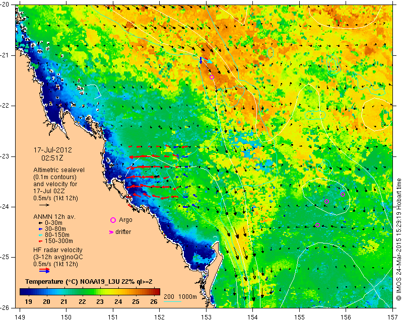Screen dimensions: 403x322
Task: Click the 'Altimetric sealevel' legend text
Action: pyautogui.click(x=59, y=170)
